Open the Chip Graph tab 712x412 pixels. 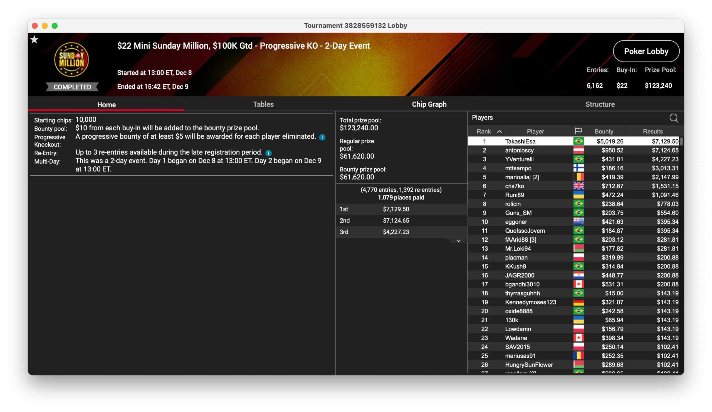coord(429,104)
